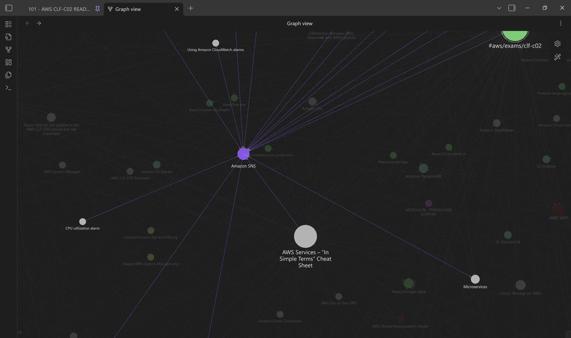Open the tab list dropdown chevron
Screen dimensions: 571x338
pos(499,8)
